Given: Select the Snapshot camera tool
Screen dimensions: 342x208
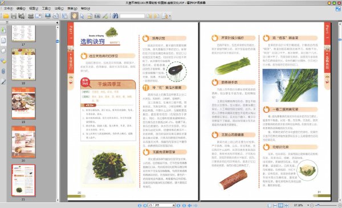Looking at the screenshot, I should pyautogui.click(x=97, y=16).
